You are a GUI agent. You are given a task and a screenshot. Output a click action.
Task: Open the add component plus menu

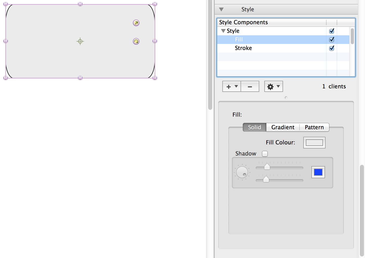231,87
